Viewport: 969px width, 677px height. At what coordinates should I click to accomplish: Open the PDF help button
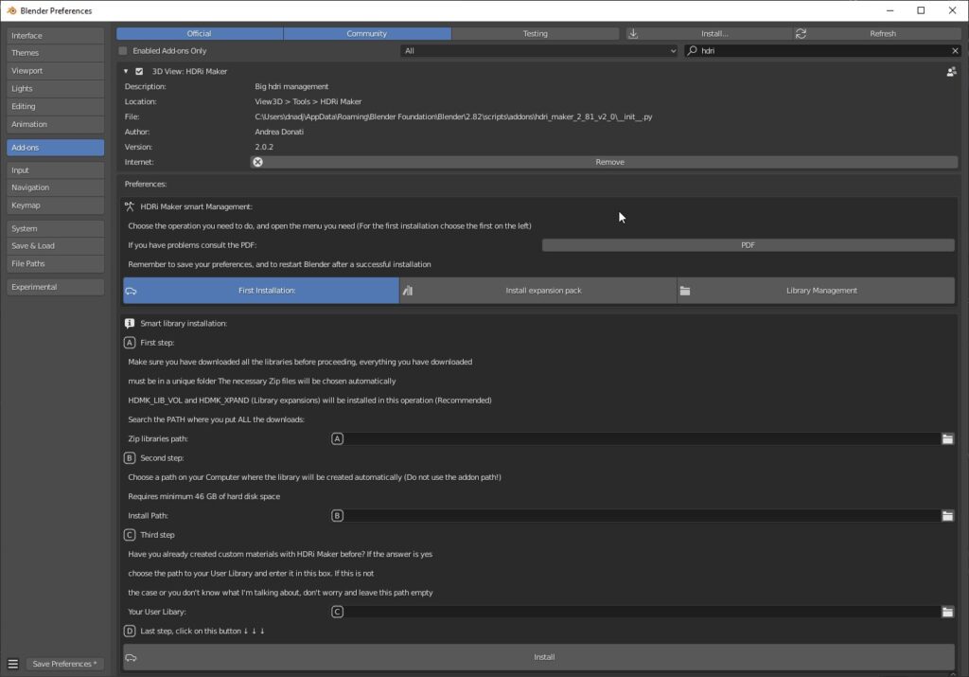pos(748,245)
